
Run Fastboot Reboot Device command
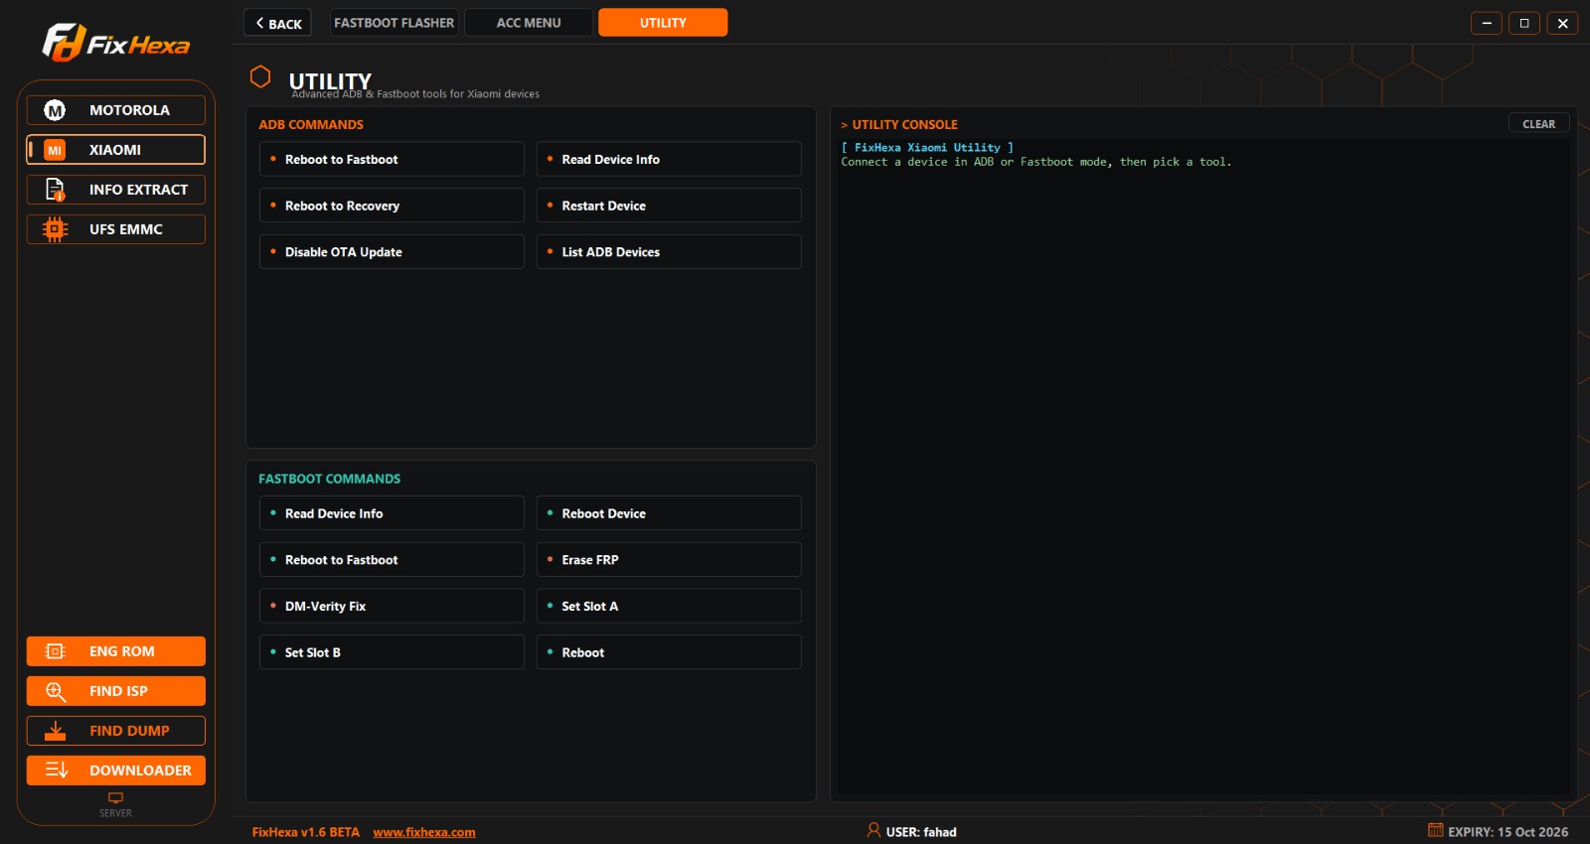(669, 513)
